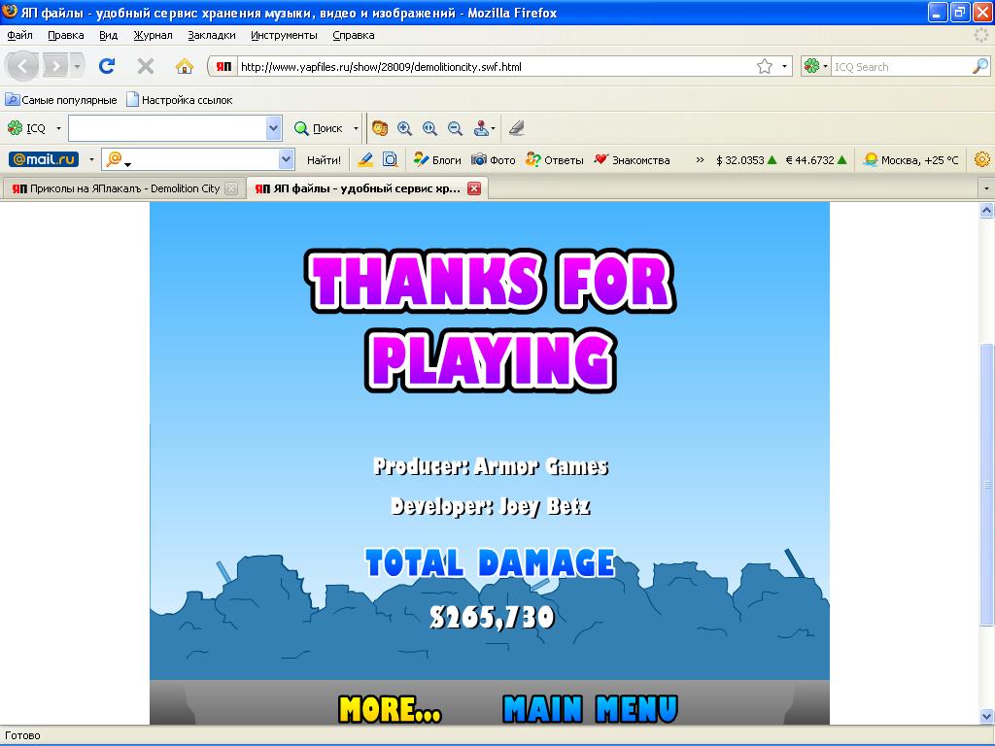Click the highlighter pencil icon in Mail.ru toolbar

[365, 160]
